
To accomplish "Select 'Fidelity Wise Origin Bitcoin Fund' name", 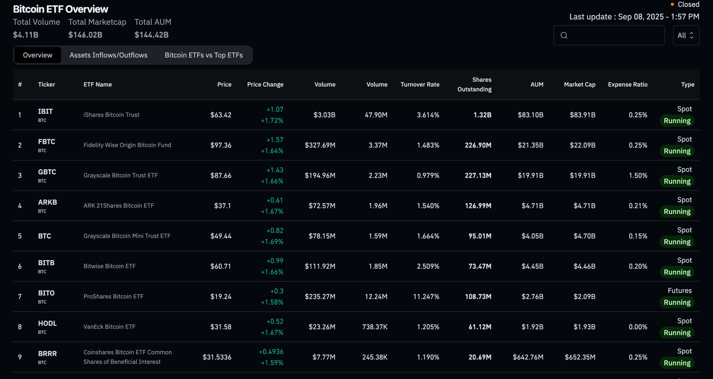I will (x=127, y=145).
